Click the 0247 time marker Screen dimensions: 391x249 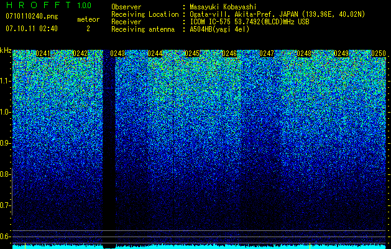coord(267,54)
